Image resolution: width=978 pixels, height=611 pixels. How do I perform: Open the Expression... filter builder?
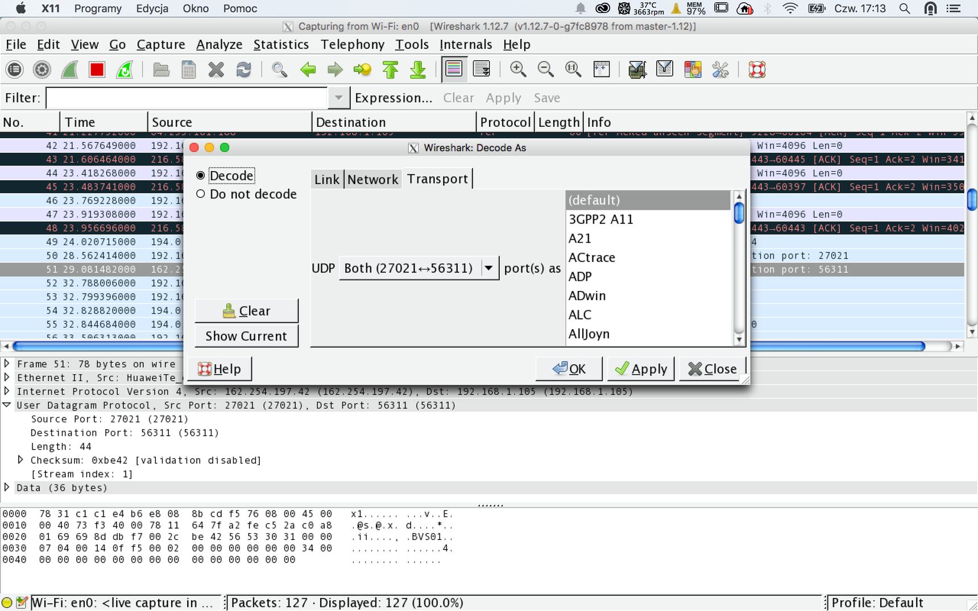click(x=393, y=98)
